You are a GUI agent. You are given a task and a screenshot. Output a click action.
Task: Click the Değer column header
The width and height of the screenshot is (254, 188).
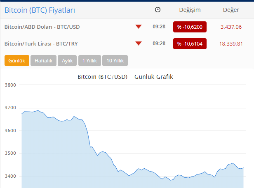pos(231,10)
